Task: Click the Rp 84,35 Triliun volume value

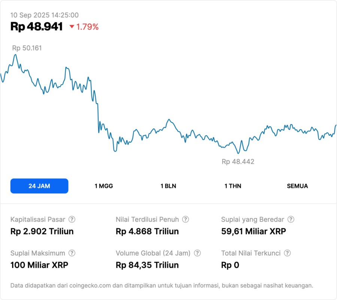Action: tap(147, 265)
